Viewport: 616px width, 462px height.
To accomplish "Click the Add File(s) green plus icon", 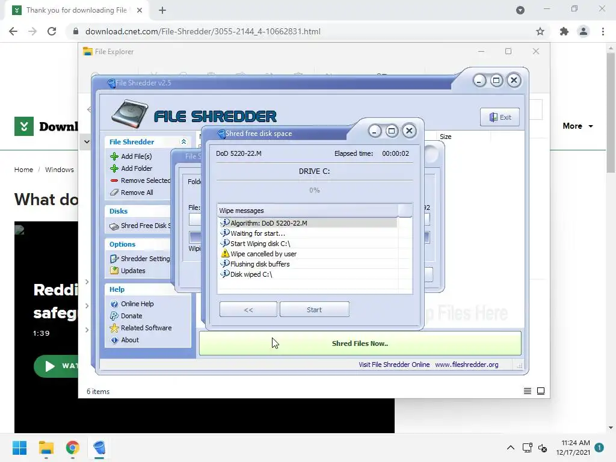I will click(114, 156).
